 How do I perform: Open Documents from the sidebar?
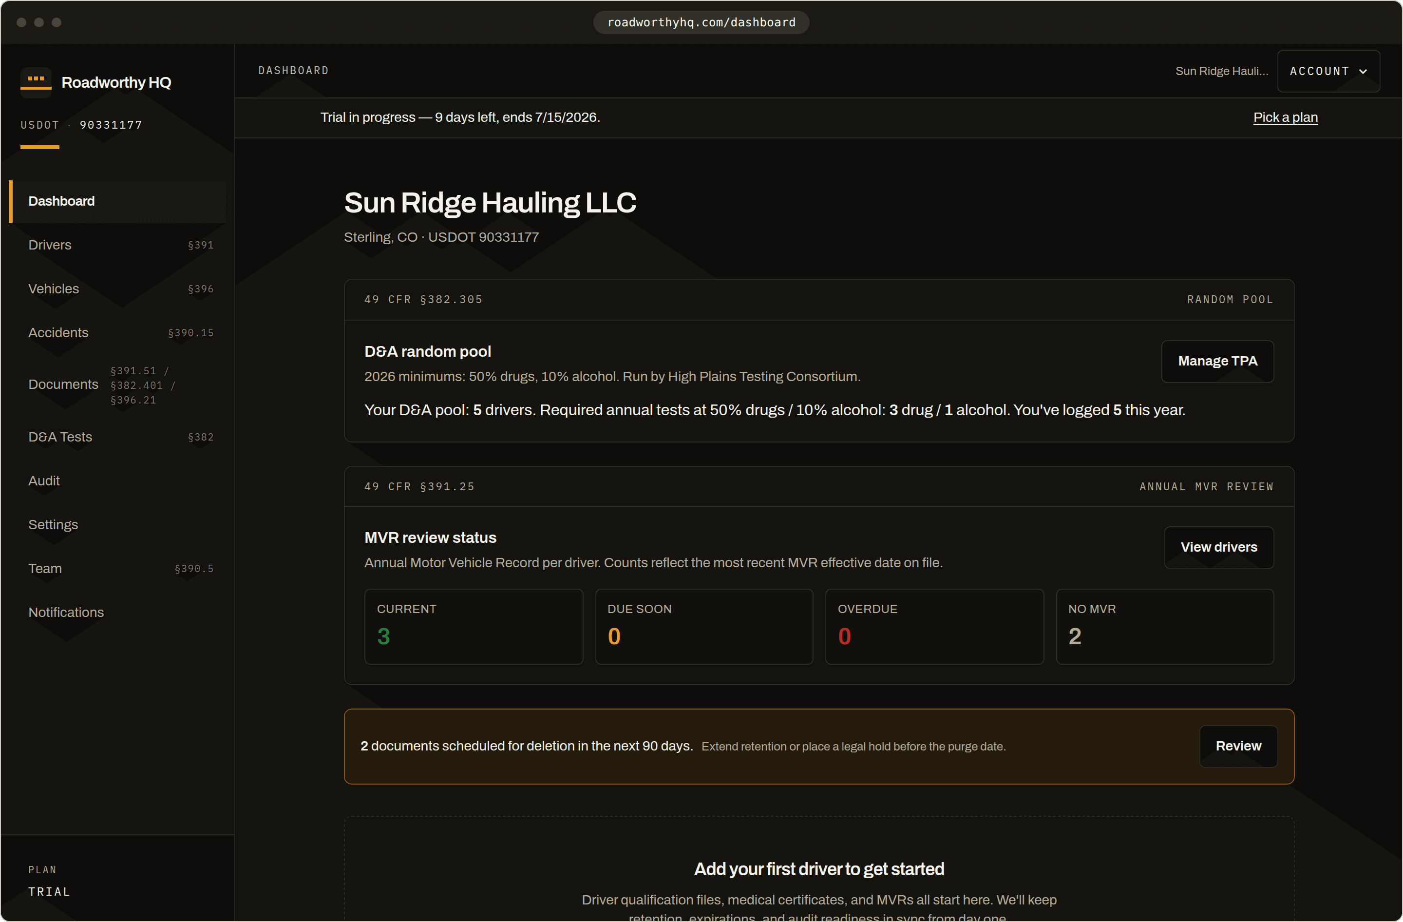tap(117, 385)
